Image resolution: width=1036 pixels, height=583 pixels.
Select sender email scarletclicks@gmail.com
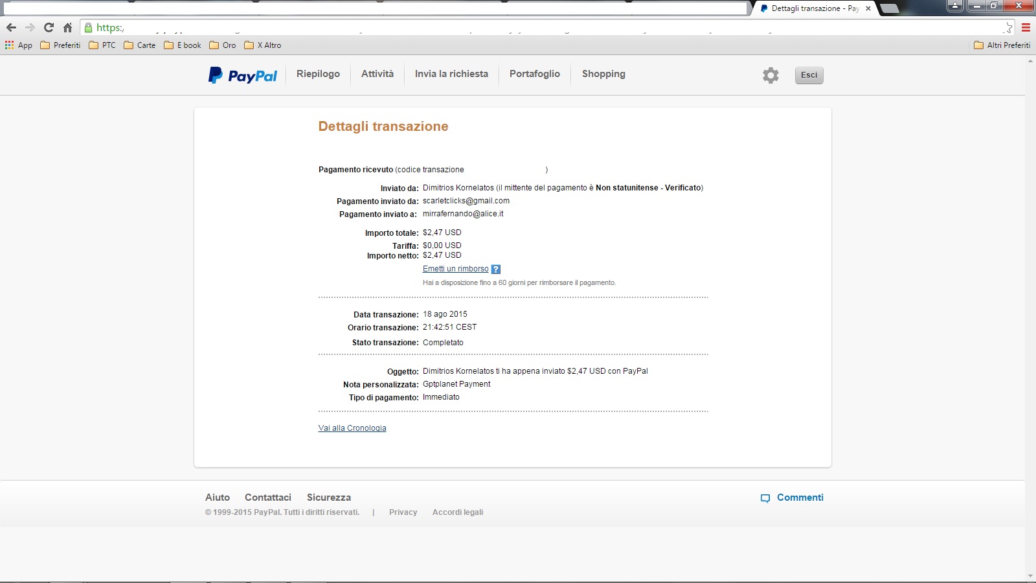click(466, 201)
